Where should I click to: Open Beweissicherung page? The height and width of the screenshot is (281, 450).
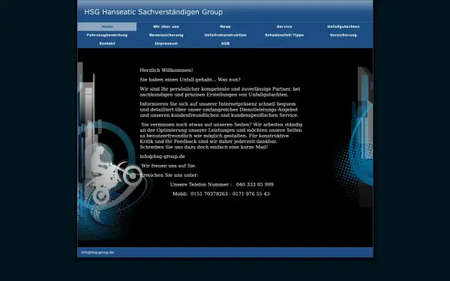click(166, 35)
